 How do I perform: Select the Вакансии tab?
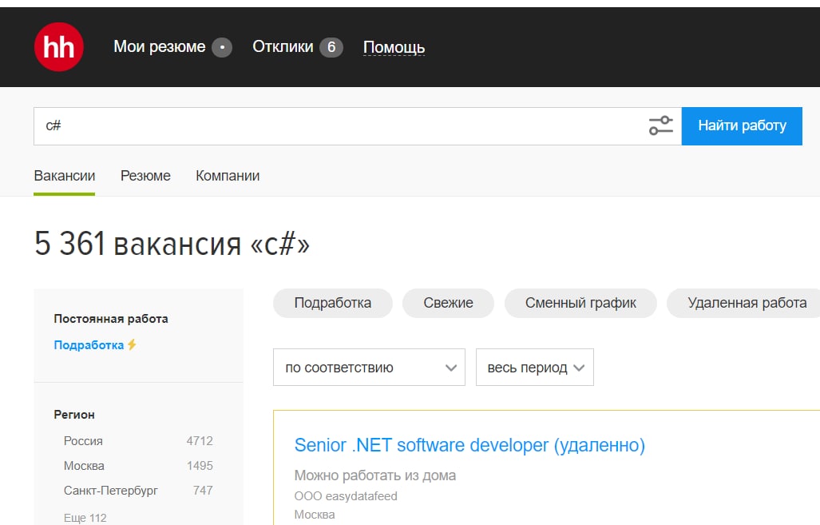pyautogui.click(x=65, y=176)
